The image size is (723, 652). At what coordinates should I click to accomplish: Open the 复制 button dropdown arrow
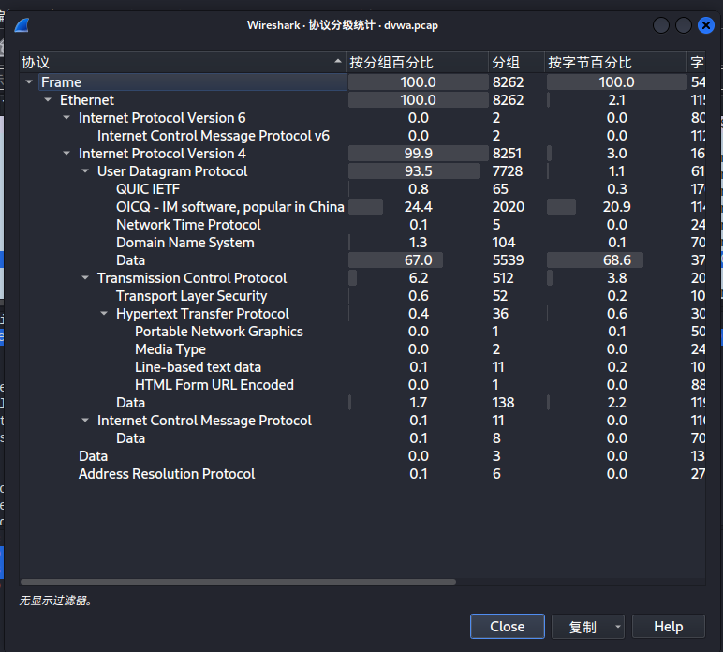(x=617, y=627)
